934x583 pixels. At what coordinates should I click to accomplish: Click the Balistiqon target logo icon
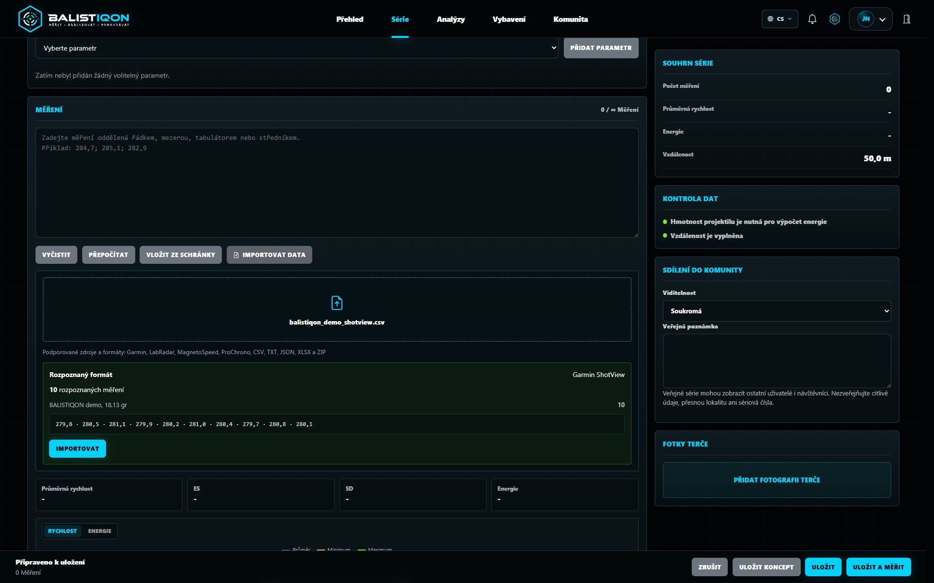[30, 19]
